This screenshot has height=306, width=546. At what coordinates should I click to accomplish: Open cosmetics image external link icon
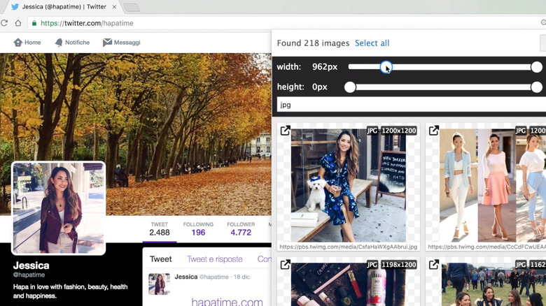coord(286,265)
